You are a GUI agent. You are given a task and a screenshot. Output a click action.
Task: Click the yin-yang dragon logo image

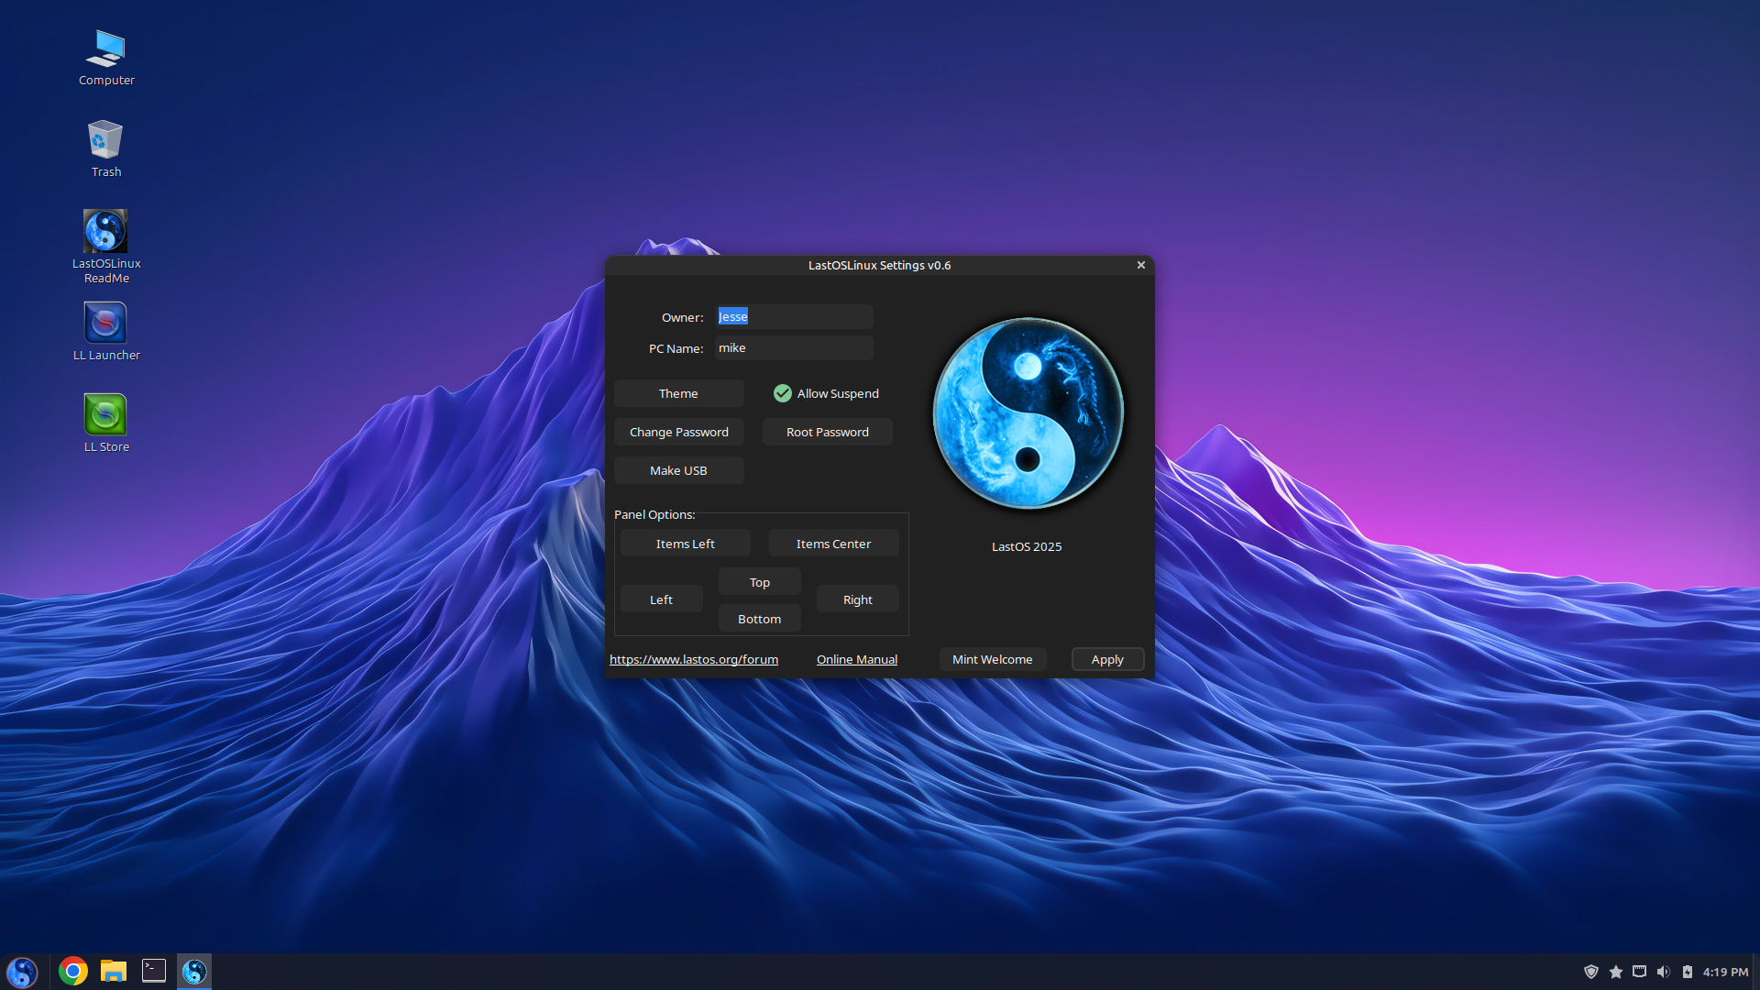pyautogui.click(x=1028, y=413)
